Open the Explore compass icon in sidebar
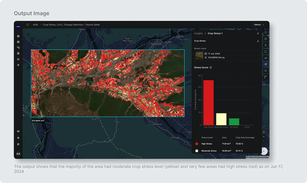 pos(18,36)
